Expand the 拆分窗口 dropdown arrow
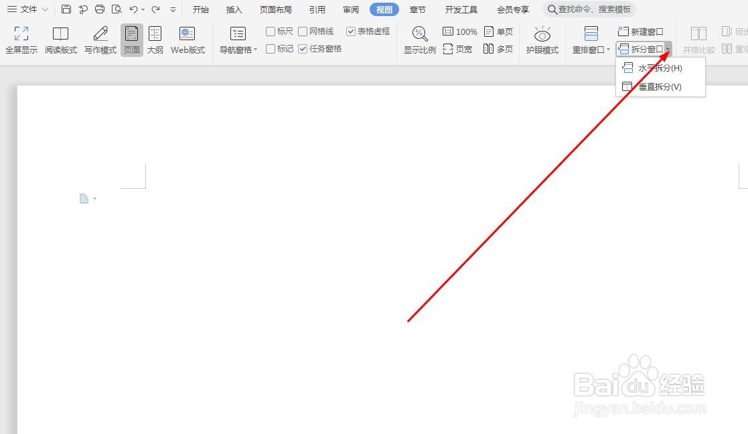 point(668,49)
